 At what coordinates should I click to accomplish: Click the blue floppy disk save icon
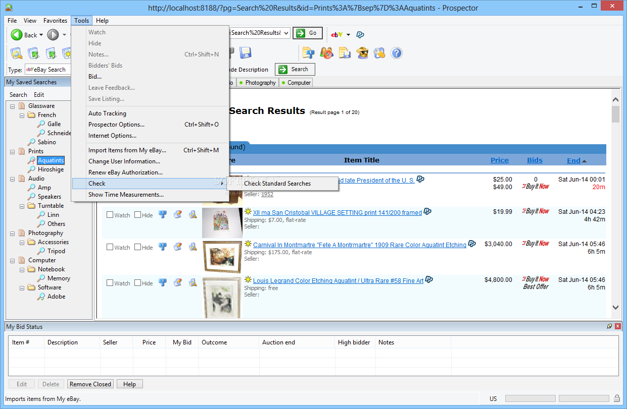(246, 52)
